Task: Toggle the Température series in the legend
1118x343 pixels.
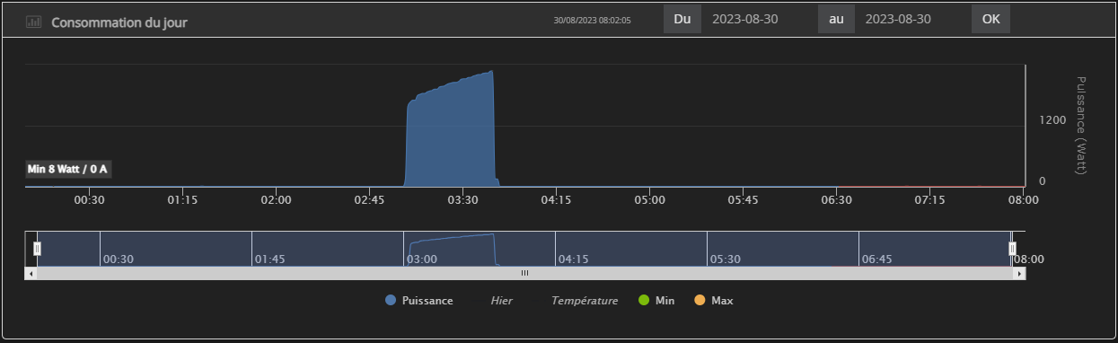Action: point(575,301)
